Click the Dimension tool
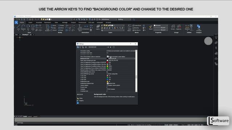This screenshot has height=130, width=232. [86, 27]
